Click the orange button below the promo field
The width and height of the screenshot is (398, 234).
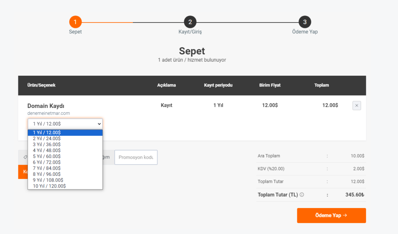23,172
